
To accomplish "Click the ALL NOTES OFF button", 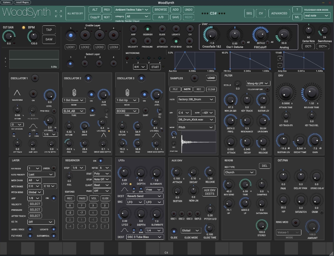I will [x=75, y=13].
